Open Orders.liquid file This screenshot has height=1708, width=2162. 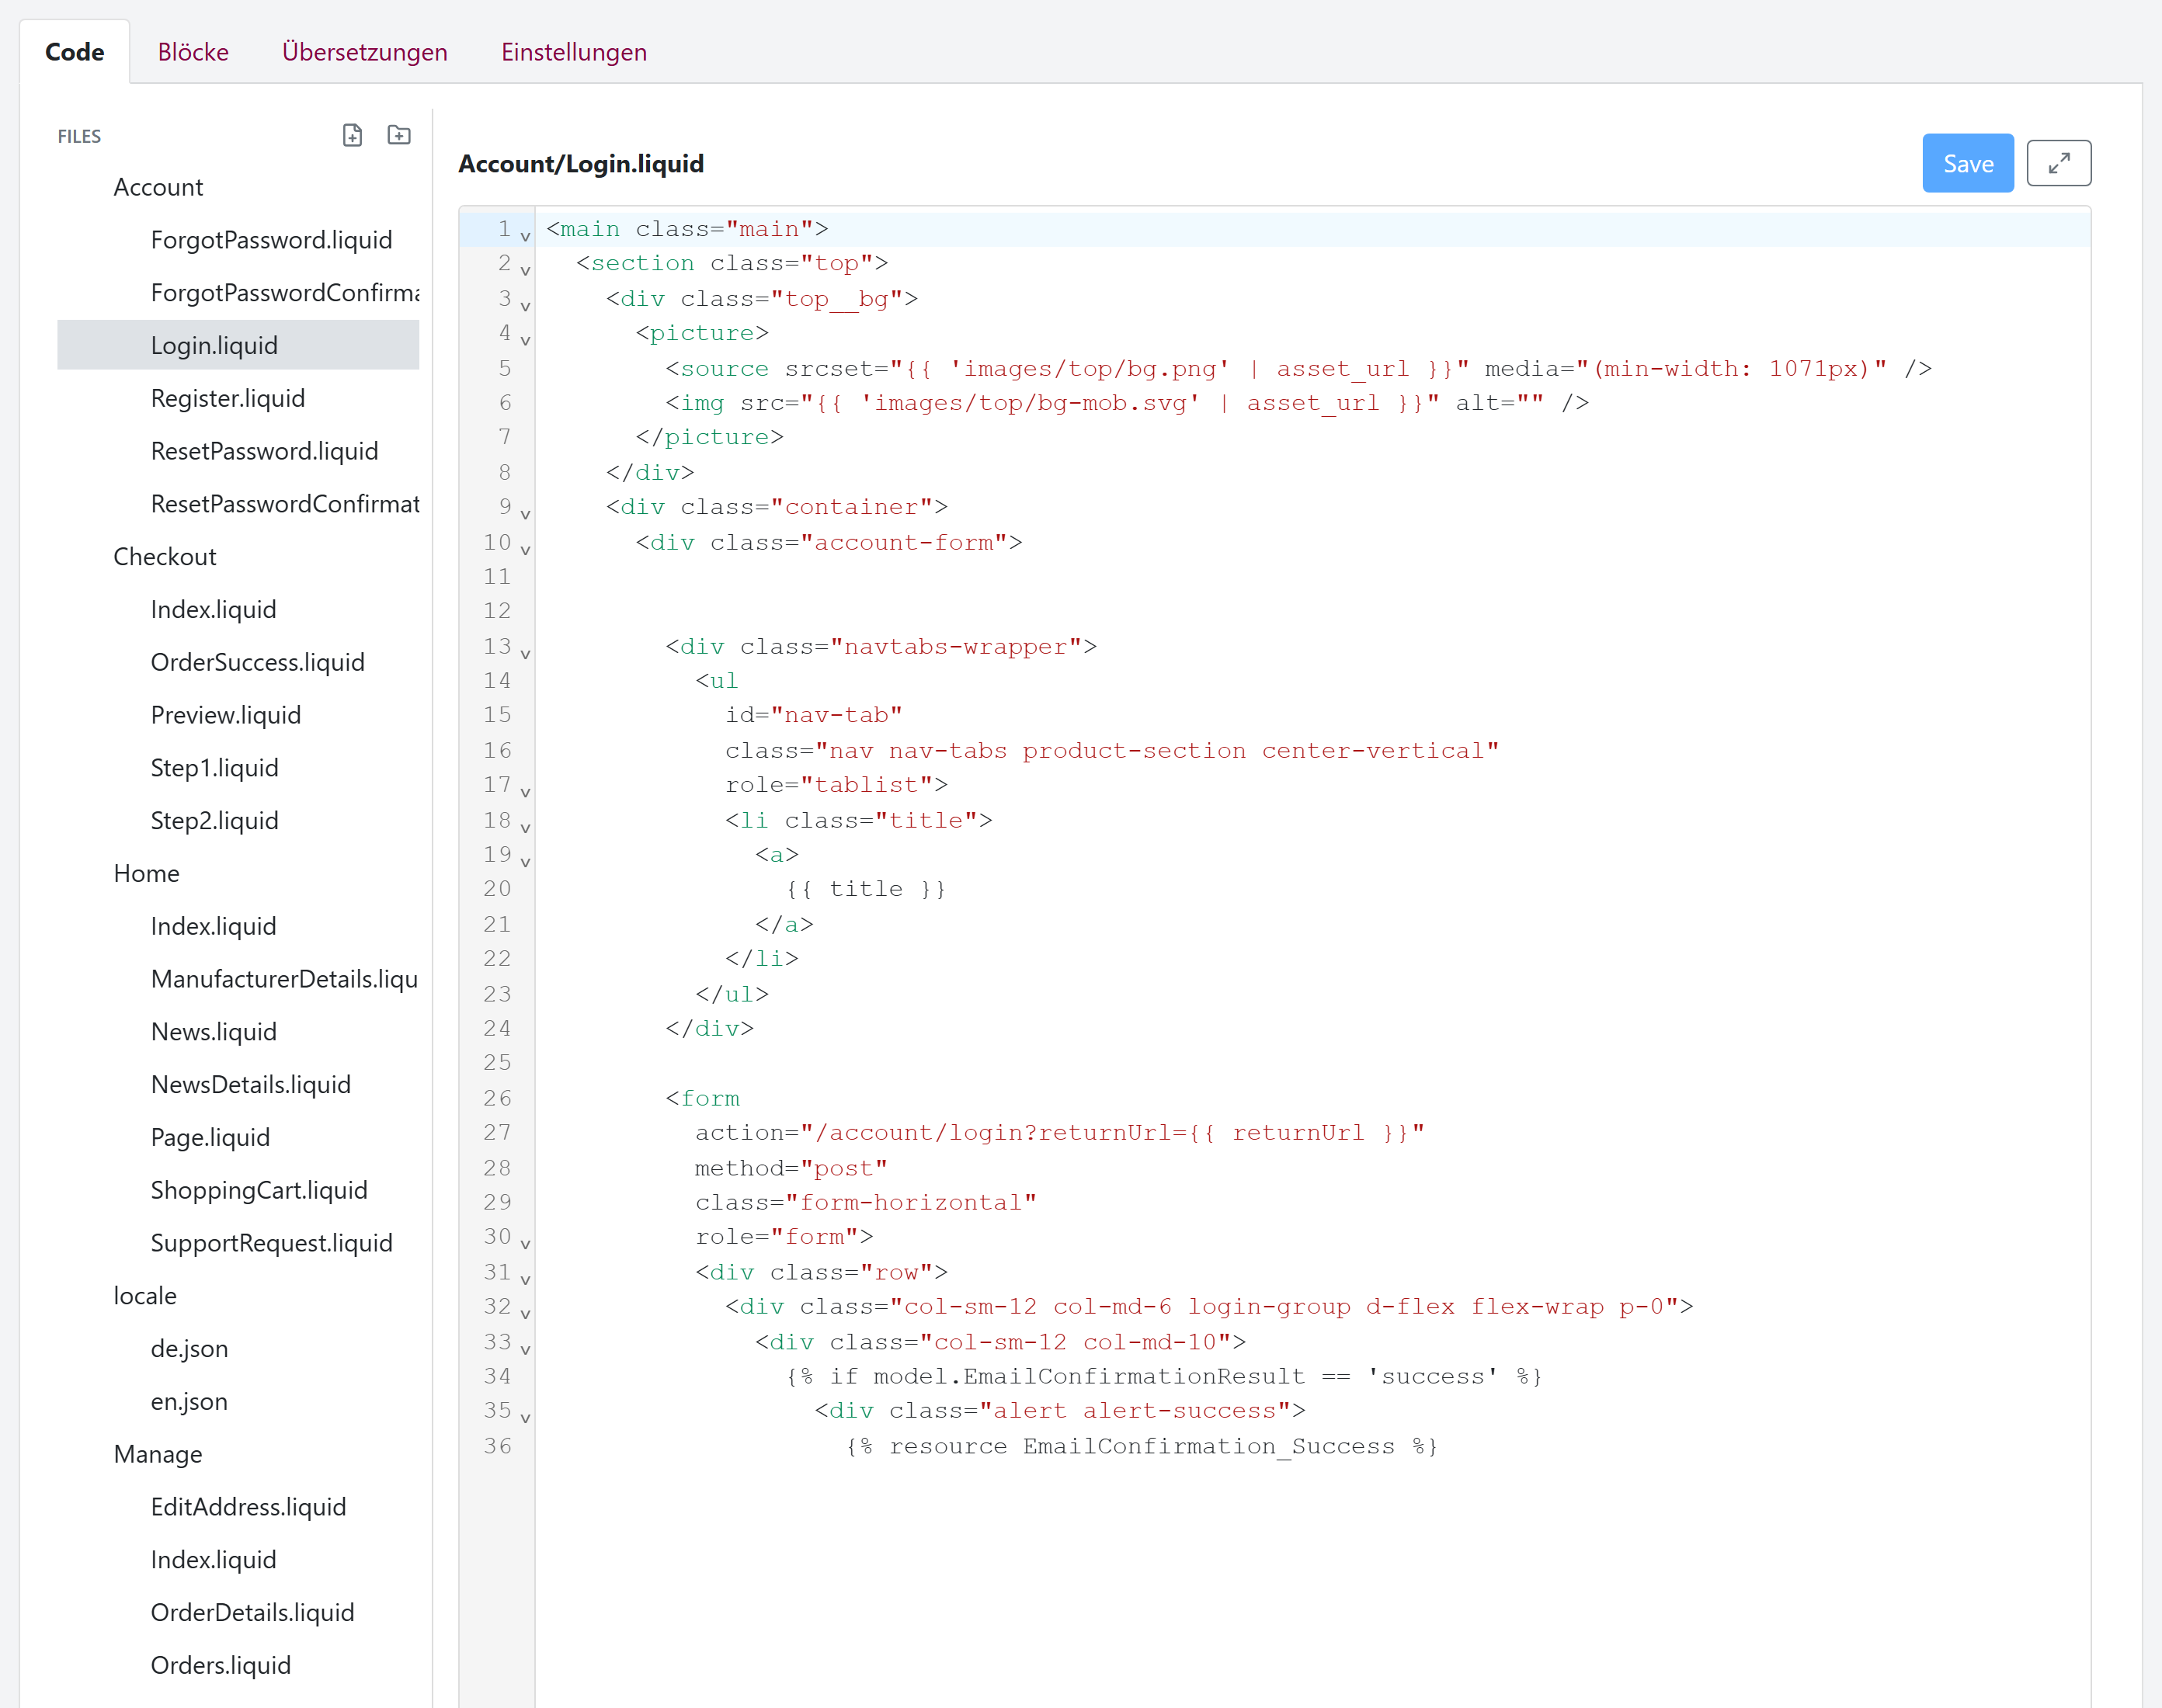point(220,1666)
